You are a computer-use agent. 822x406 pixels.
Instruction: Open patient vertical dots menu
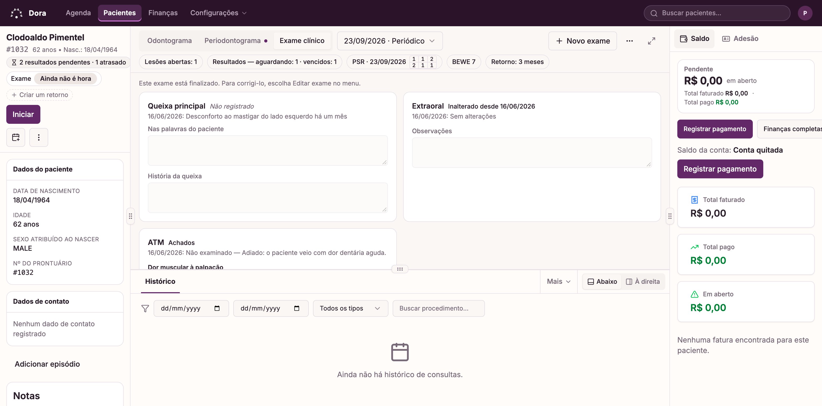[39, 137]
